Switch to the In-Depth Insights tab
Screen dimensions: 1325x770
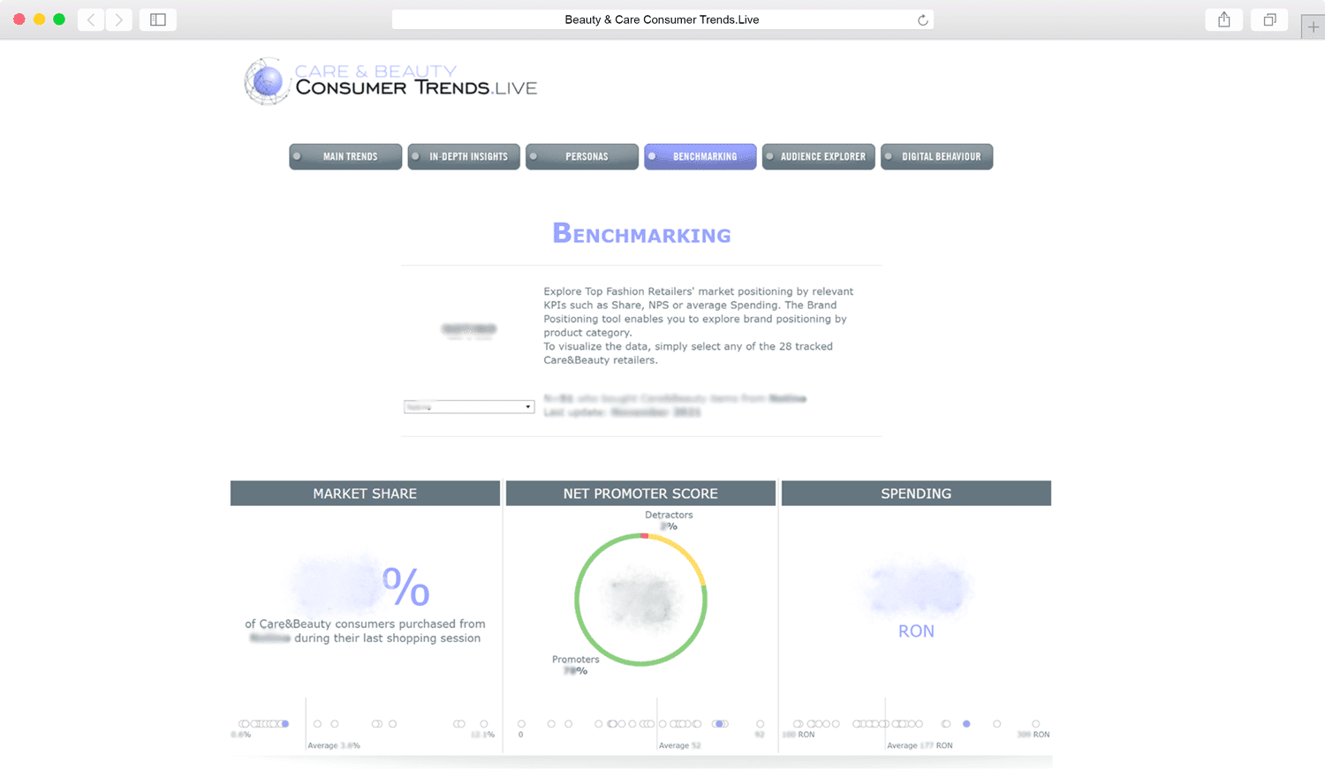pyautogui.click(x=464, y=156)
